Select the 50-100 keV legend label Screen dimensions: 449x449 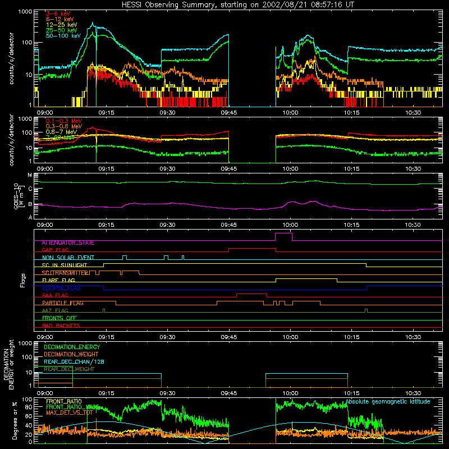click(63, 36)
